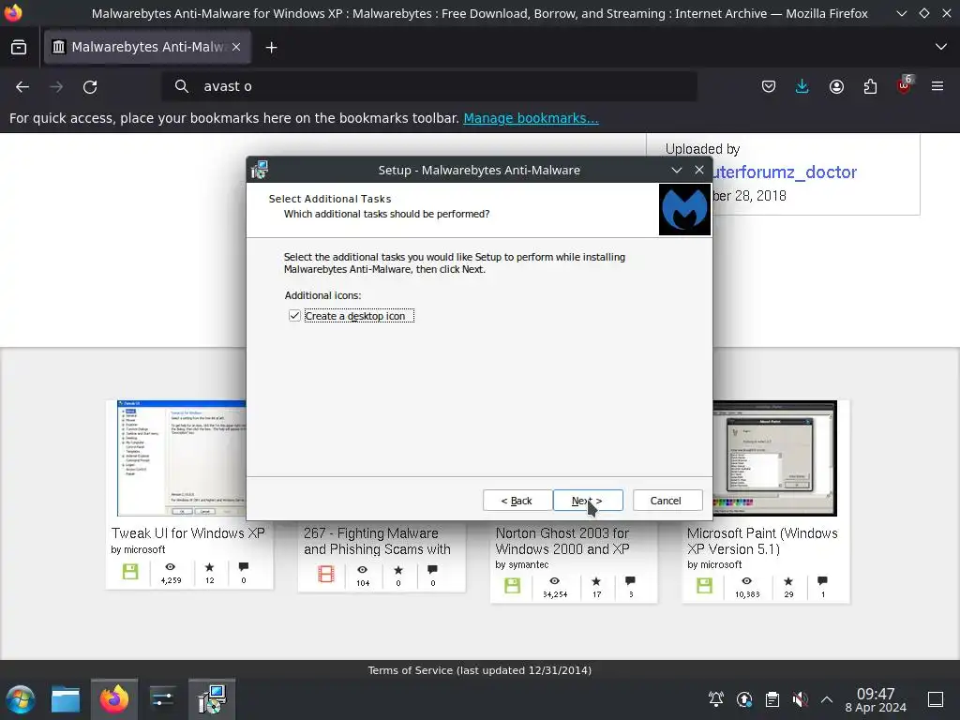Go forward one page in Firefox
960x720 pixels.
tap(56, 86)
